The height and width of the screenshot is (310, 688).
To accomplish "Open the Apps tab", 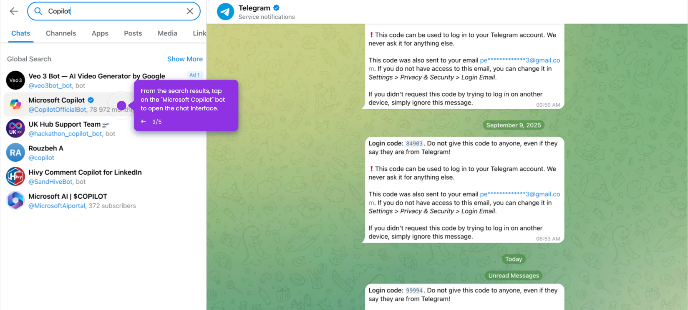I will (100, 33).
